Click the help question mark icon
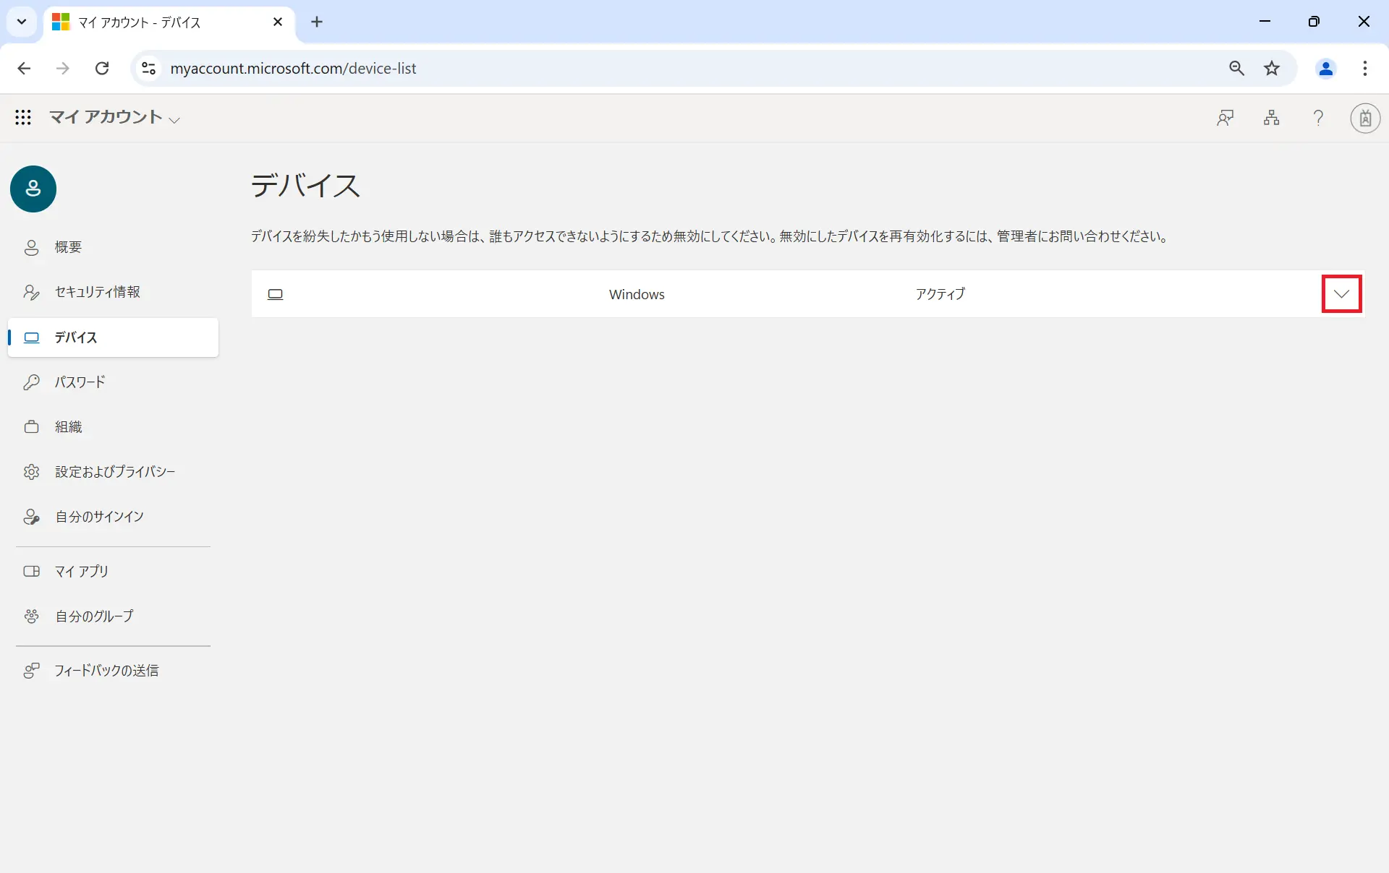Image resolution: width=1389 pixels, height=873 pixels. pyautogui.click(x=1318, y=117)
